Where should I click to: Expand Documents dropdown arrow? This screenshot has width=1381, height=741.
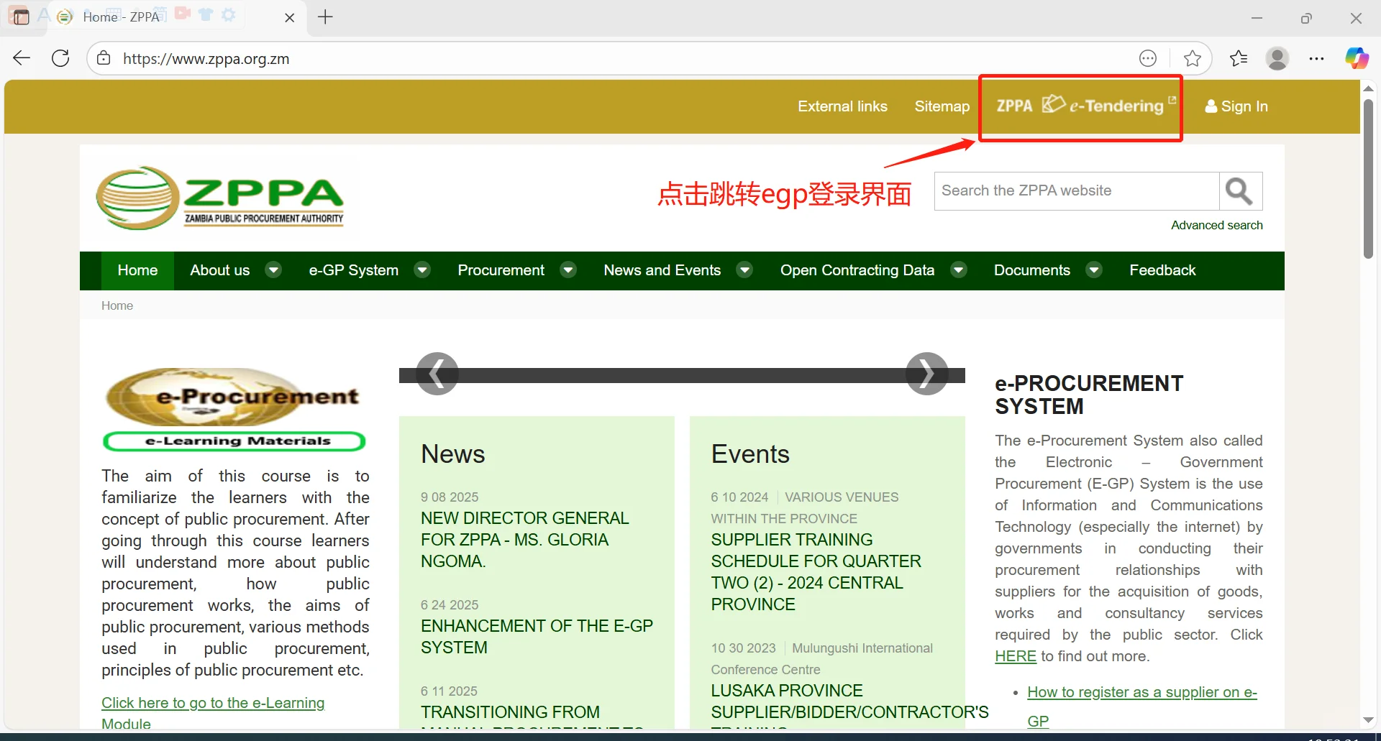click(x=1094, y=270)
